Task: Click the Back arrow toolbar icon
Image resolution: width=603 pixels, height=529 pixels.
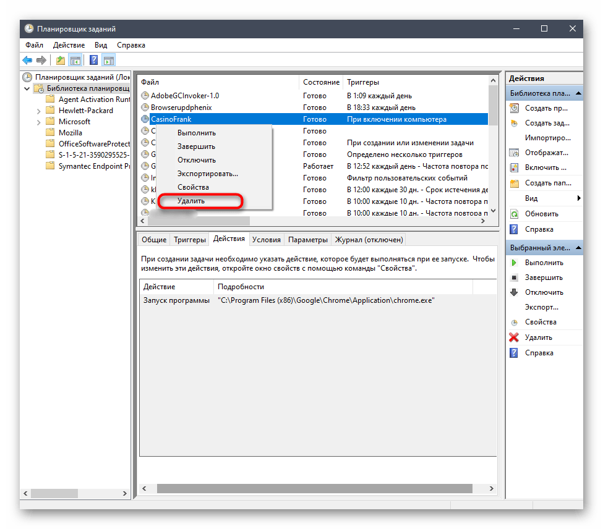Action: (27, 61)
